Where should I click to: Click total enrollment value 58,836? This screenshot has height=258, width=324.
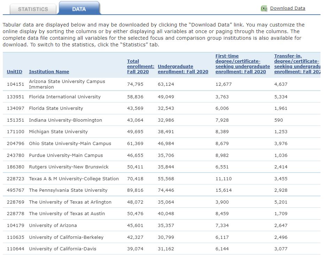tap(135, 97)
